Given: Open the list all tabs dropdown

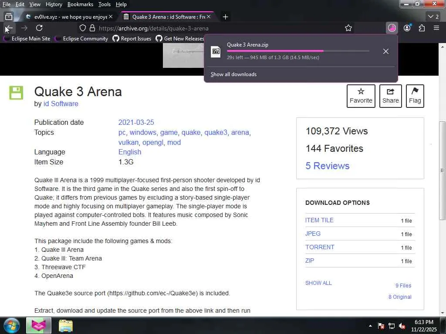Looking at the screenshot, I should [x=433, y=17].
